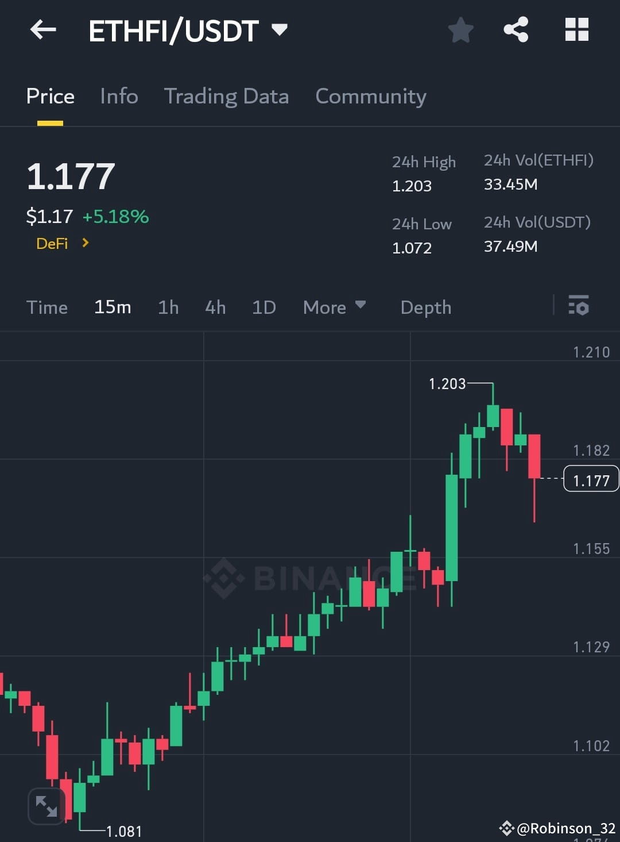Open the Trading Data tab
Viewport: 620px width, 842px height.
point(227,97)
